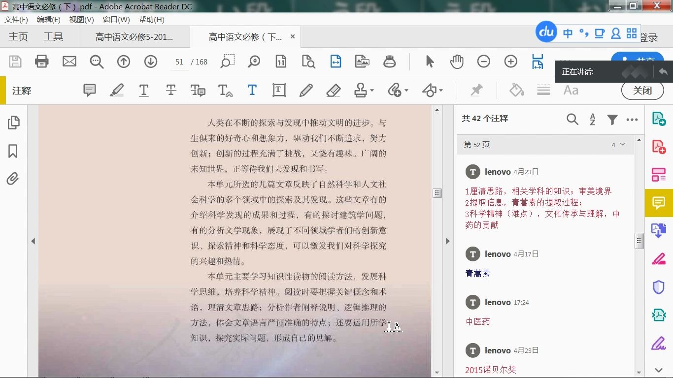Open Fill & Sign pen tool
Viewport: 673px width, 378px height.
tap(659, 343)
